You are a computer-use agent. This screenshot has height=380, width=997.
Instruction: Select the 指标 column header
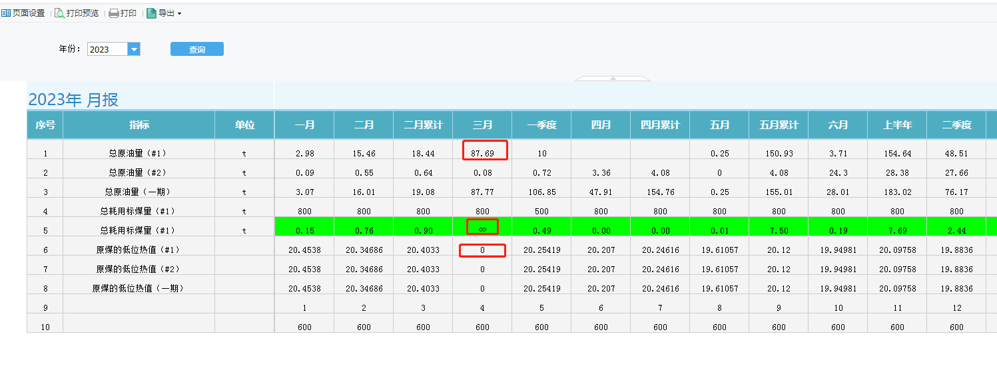tap(139, 125)
